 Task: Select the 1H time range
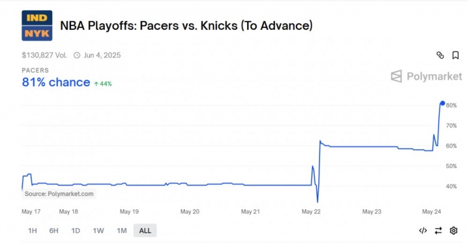tap(32, 231)
